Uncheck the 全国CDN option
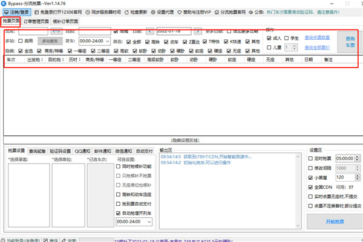This screenshot has width=363, height=242. tap(312, 187)
